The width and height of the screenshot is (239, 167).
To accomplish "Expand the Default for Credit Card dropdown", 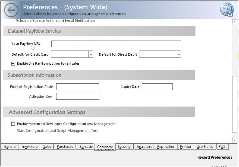I will point(91,54).
